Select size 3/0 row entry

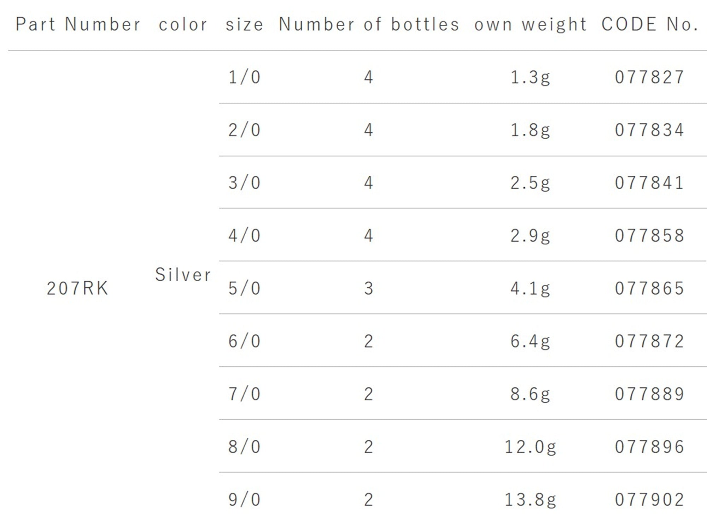pos(244,182)
